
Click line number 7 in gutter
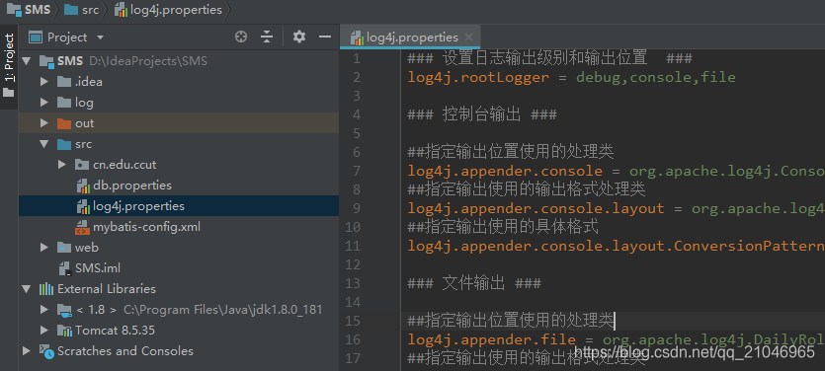[357, 171]
